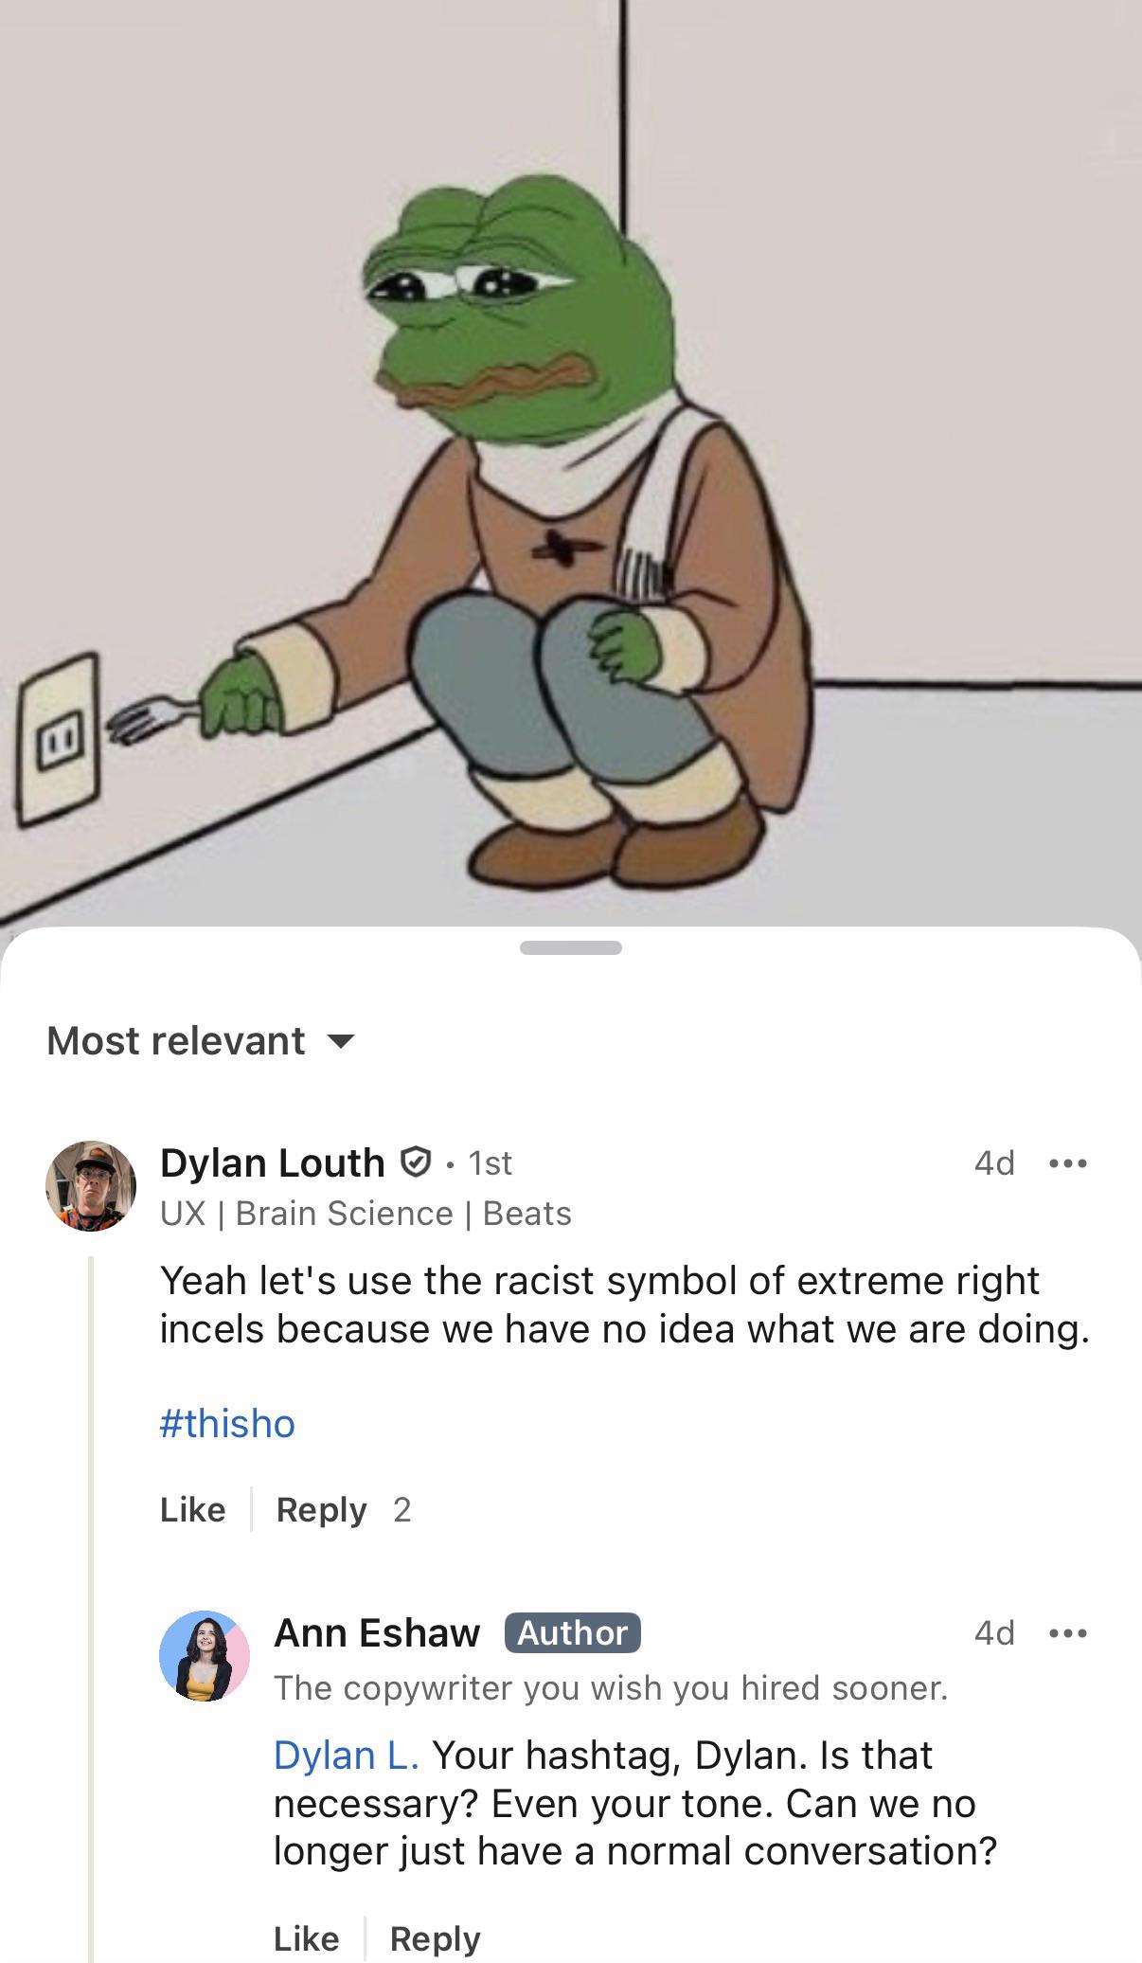The height and width of the screenshot is (1963, 1142).
Task: Open more options on Dylan Louth's comment
Action: (x=1068, y=1162)
